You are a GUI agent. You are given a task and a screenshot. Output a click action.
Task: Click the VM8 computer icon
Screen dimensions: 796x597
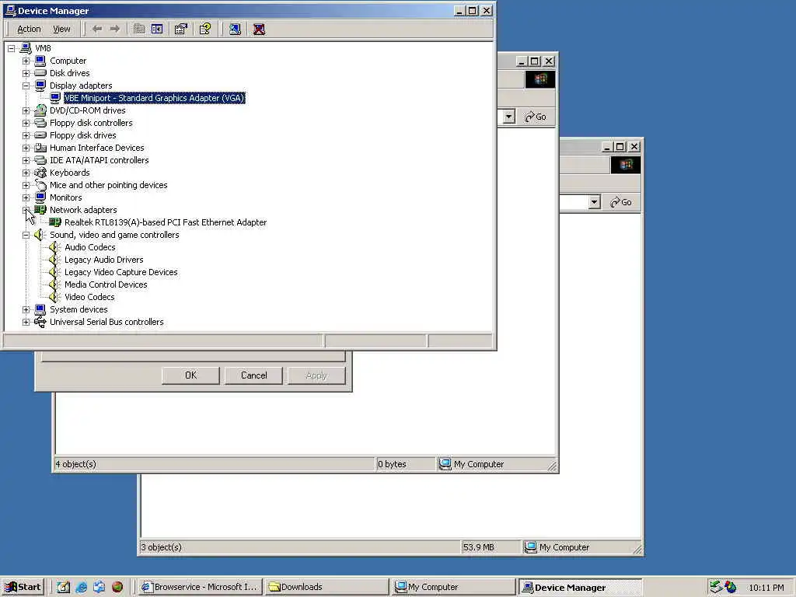(x=26, y=48)
